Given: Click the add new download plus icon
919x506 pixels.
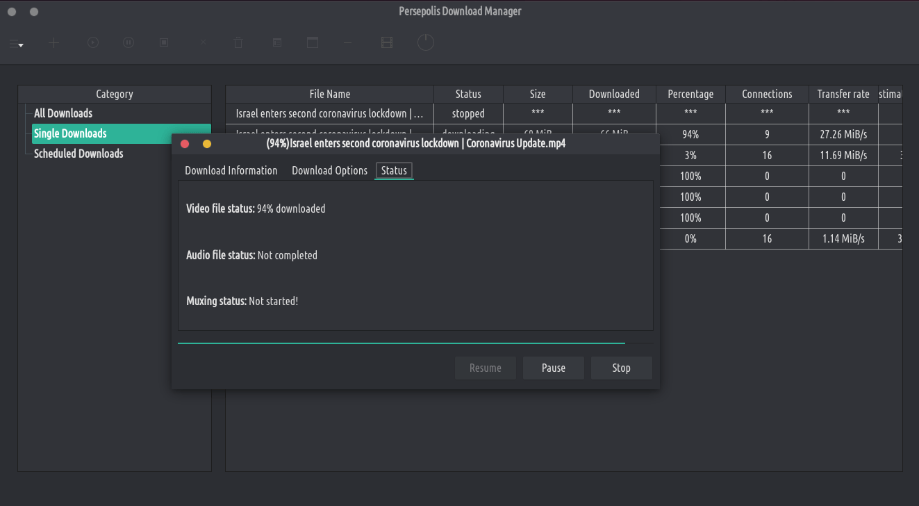Looking at the screenshot, I should click(x=54, y=43).
